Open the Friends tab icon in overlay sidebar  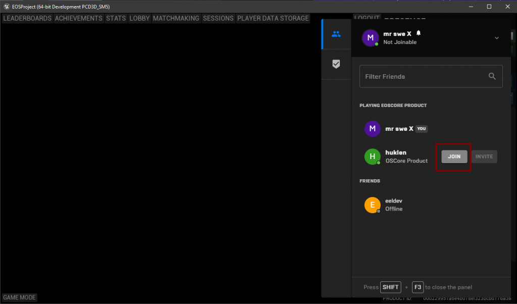coord(336,34)
